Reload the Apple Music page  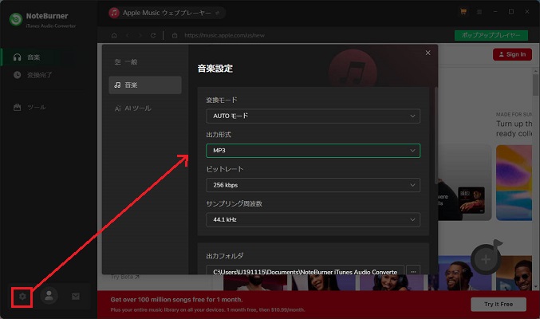point(153,35)
